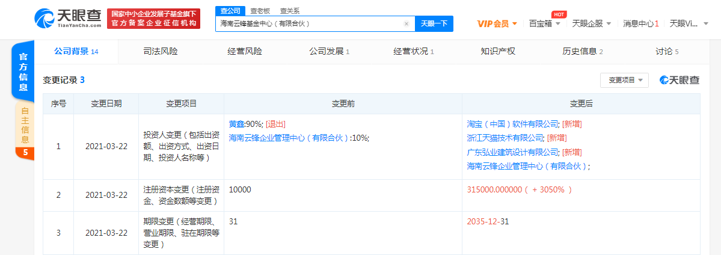Open 海南云锋企业管理中心 link in 变更后 column

(527, 166)
